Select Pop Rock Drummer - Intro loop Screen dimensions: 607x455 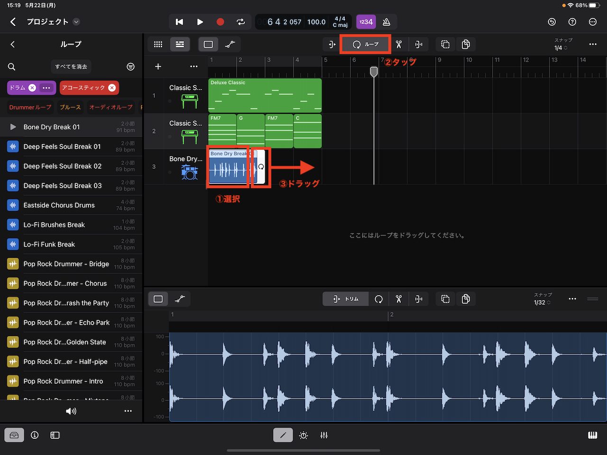71,381
